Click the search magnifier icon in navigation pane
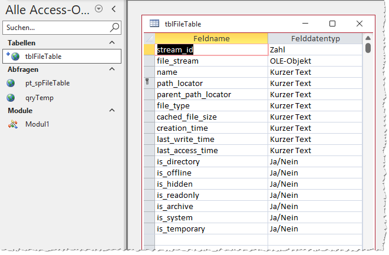Image resolution: width=389 pixels, height=255 pixels. (x=115, y=27)
